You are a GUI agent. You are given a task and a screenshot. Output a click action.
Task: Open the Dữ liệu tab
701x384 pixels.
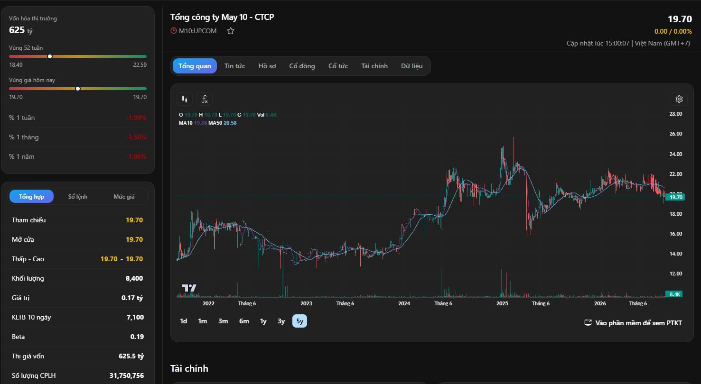(x=411, y=66)
